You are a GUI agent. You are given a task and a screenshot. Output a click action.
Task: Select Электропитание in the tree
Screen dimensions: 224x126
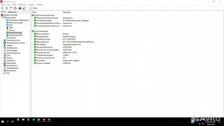tap(16, 33)
